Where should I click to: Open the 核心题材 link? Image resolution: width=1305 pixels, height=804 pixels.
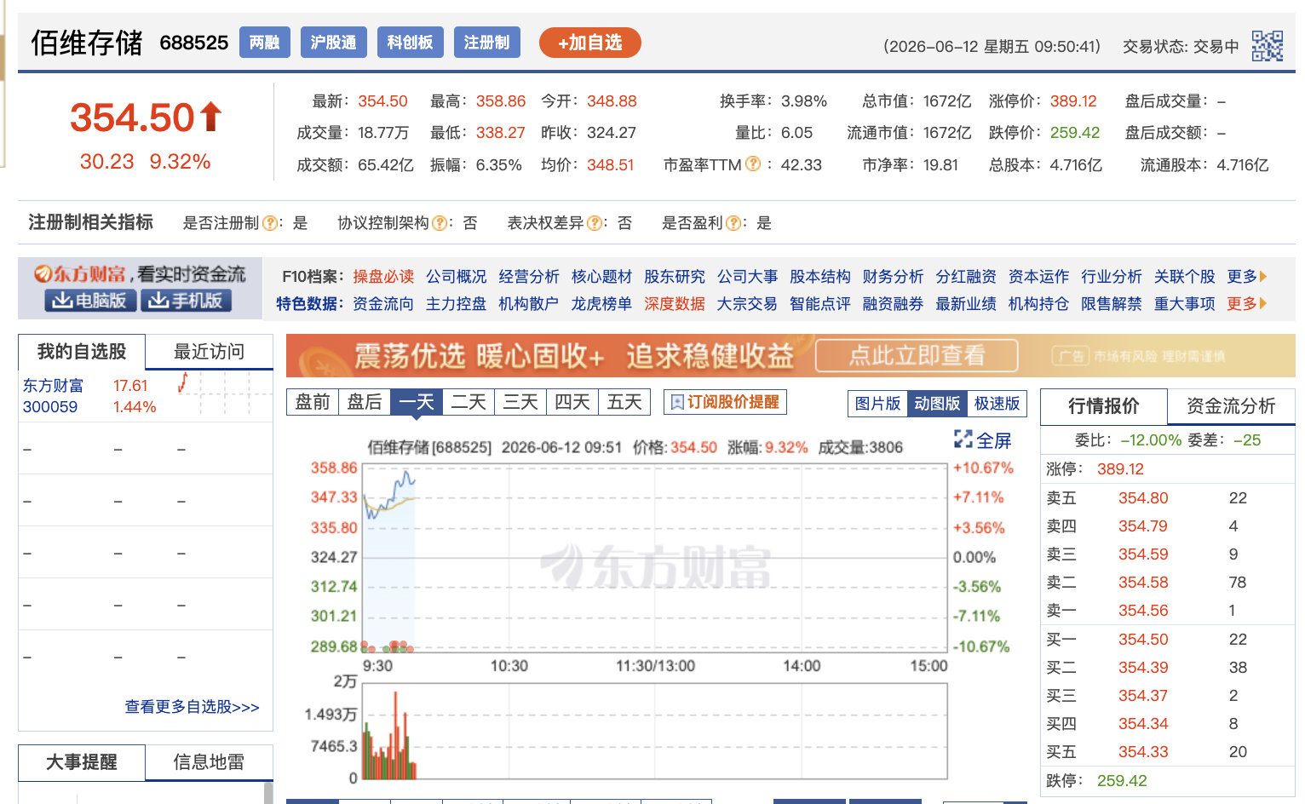click(602, 277)
